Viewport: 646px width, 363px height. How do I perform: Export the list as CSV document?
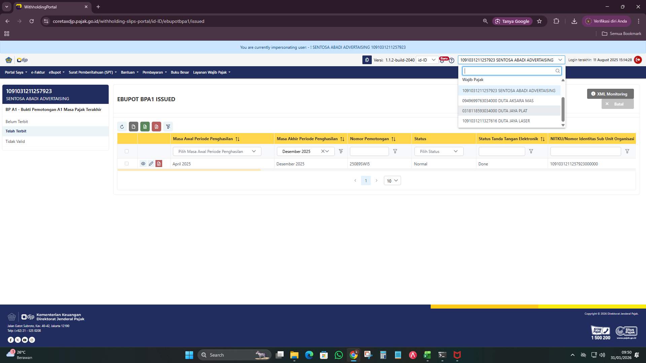[134, 127]
